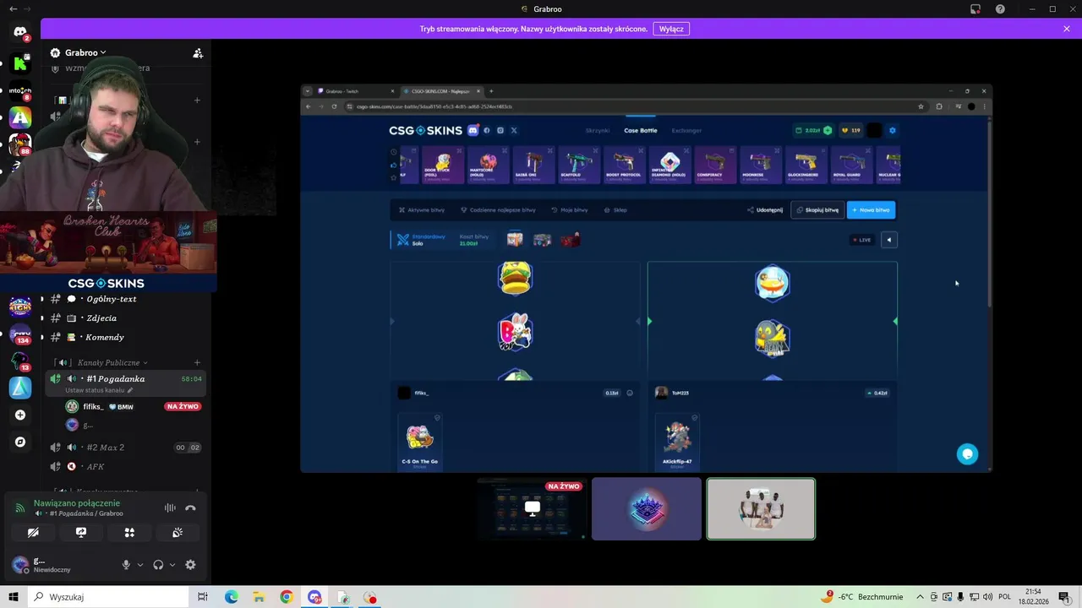The height and width of the screenshot is (608, 1082).
Task: Click the NA ŻYWO badge beside fifiks_
Action: [x=183, y=407]
